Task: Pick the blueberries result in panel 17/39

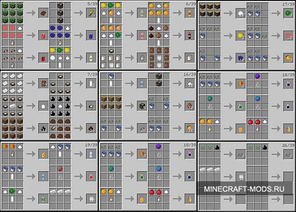Action: (x=240, y=58)
